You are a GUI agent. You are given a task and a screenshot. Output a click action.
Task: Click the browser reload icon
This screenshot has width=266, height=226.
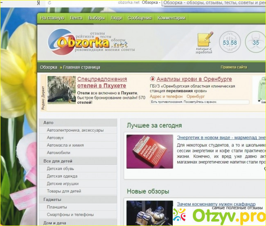[x=50, y=2]
